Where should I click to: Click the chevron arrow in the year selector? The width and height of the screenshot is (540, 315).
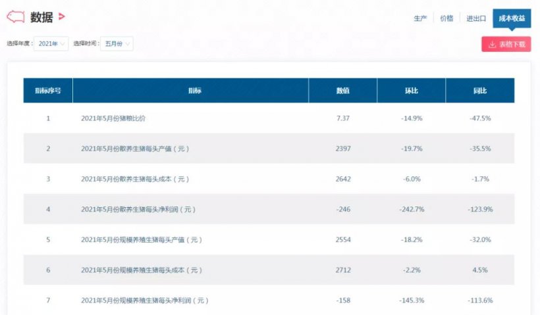click(63, 43)
